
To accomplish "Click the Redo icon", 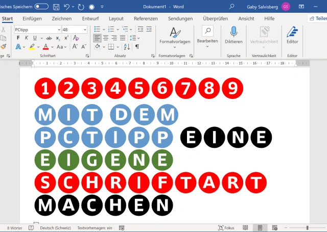I will [x=81, y=7].
